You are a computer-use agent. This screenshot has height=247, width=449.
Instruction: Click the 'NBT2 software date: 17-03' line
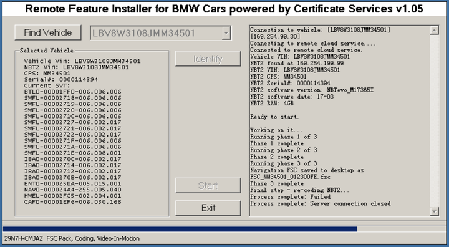click(x=292, y=97)
